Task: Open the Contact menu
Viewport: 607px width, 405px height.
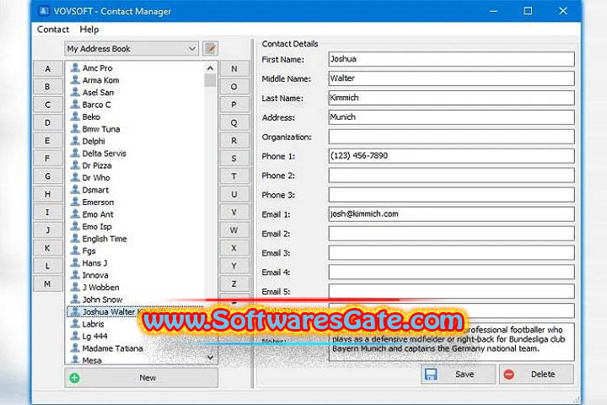Action: [53, 30]
